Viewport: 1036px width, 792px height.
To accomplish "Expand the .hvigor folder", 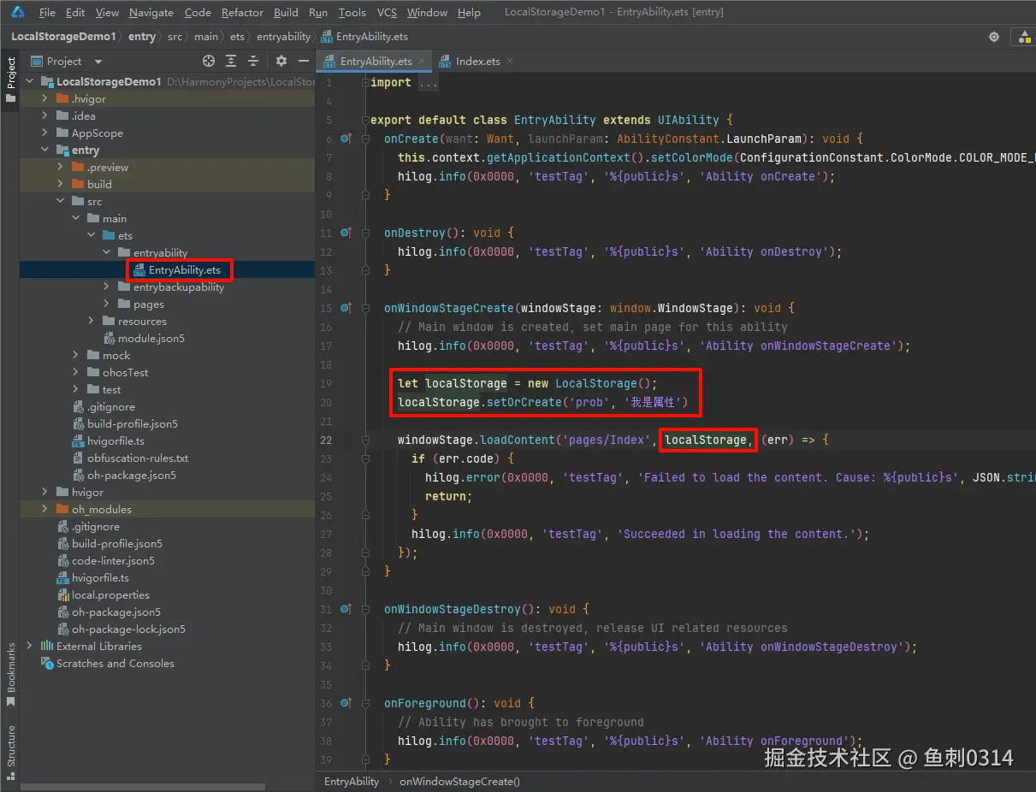I will click(45, 98).
